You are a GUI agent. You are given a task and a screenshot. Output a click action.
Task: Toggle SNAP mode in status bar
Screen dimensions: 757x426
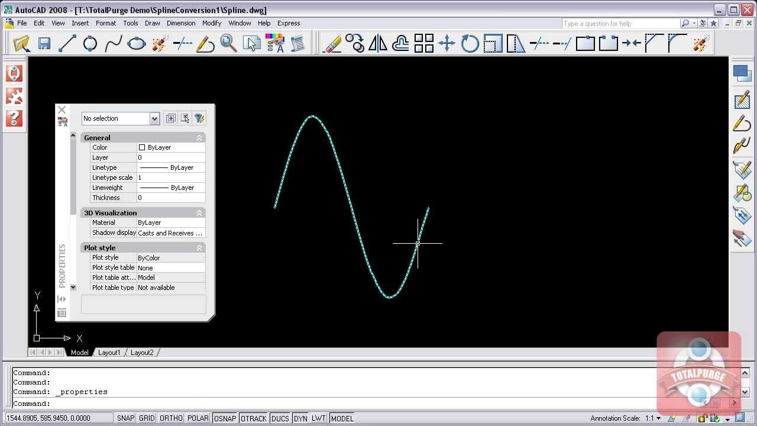coord(125,418)
